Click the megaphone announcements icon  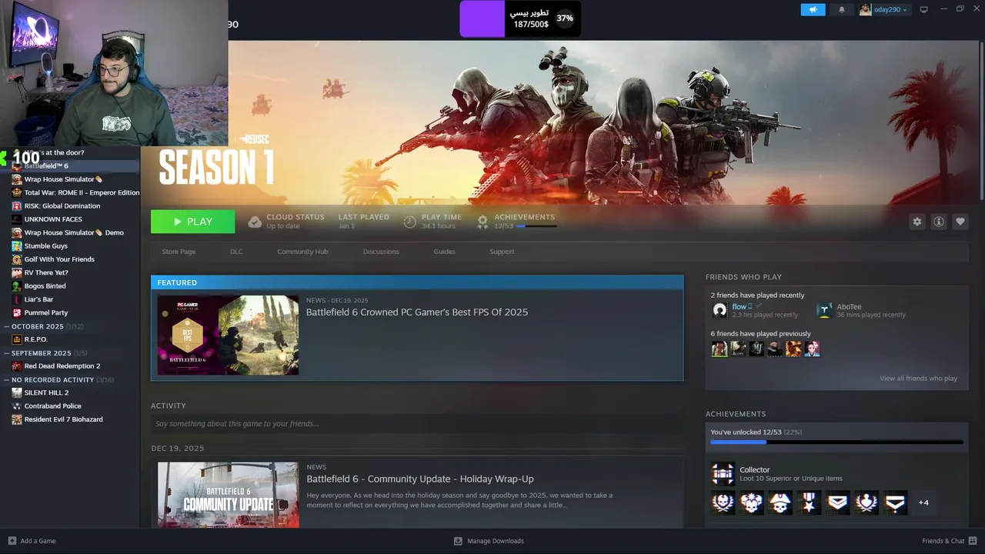point(813,9)
